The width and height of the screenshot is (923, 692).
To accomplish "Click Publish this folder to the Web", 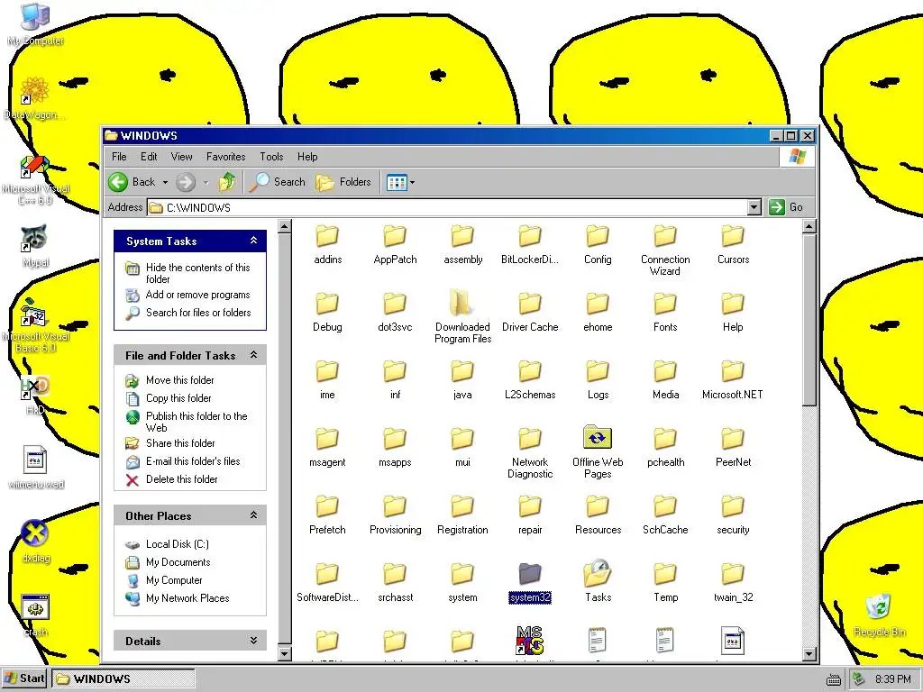I will (196, 422).
